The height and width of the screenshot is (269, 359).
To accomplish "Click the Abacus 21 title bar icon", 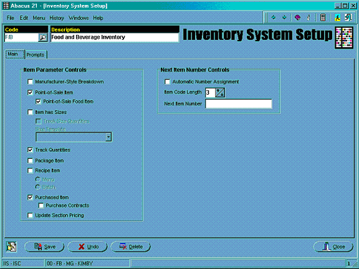I will pyautogui.click(x=6, y=6).
